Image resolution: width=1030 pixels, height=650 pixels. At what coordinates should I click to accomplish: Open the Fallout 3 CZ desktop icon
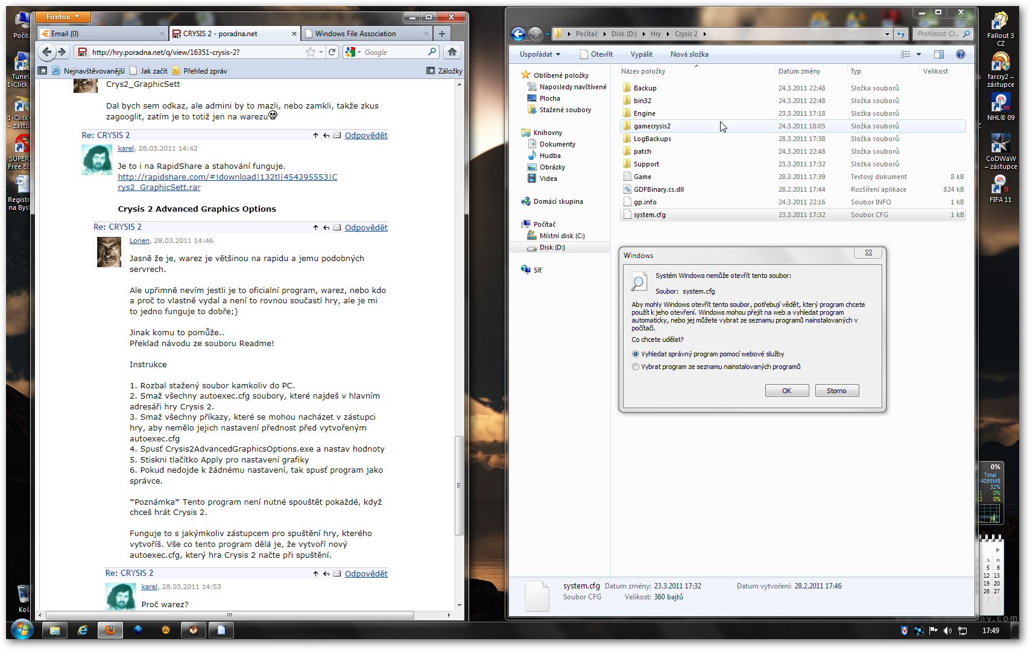tap(1000, 29)
